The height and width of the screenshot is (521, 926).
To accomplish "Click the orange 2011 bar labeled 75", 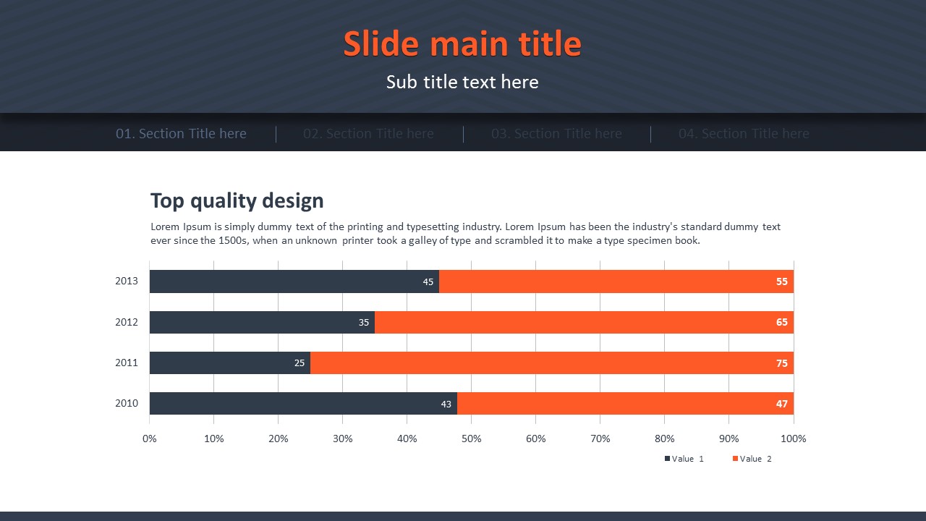I will coord(551,363).
